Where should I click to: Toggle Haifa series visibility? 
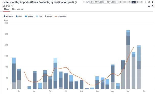click(19, 16)
